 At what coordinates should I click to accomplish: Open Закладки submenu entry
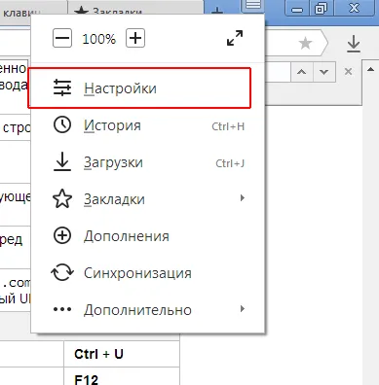(x=148, y=199)
